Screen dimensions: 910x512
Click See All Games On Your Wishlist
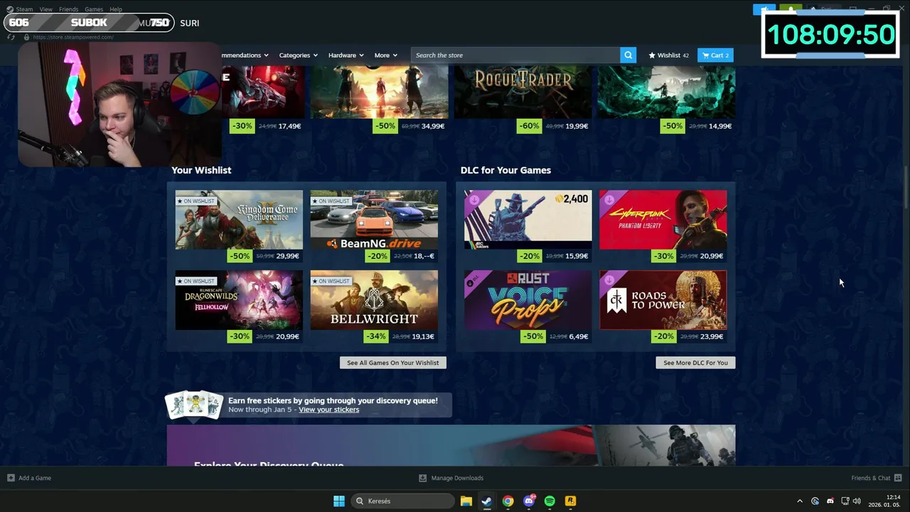pos(393,363)
